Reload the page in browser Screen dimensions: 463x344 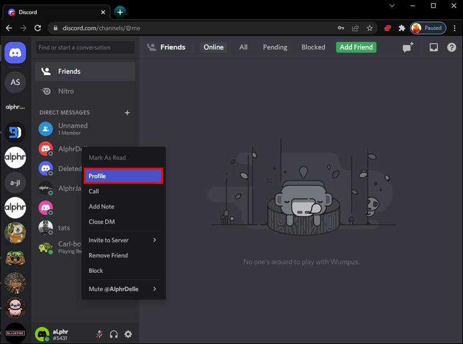click(38, 28)
